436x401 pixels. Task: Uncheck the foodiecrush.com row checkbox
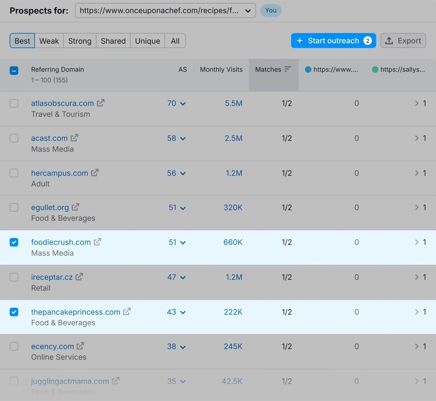coord(14,242)
